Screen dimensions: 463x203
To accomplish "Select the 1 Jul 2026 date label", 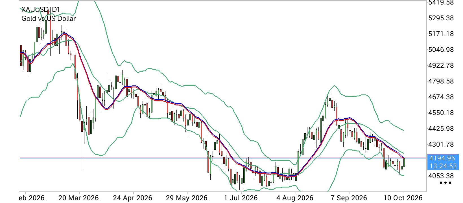I will [241, 198].
